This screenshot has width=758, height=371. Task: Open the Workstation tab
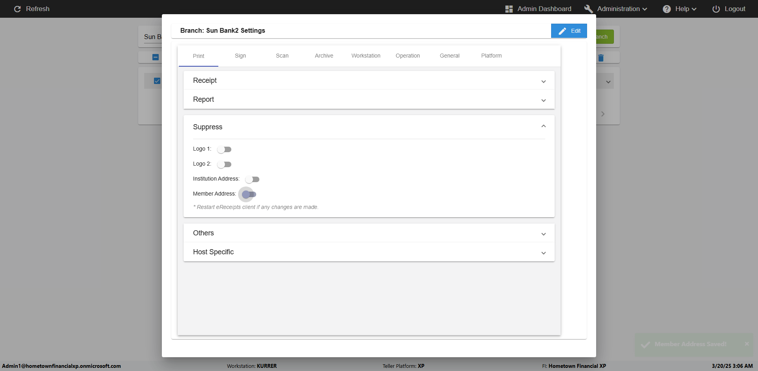tap(366, 56)
